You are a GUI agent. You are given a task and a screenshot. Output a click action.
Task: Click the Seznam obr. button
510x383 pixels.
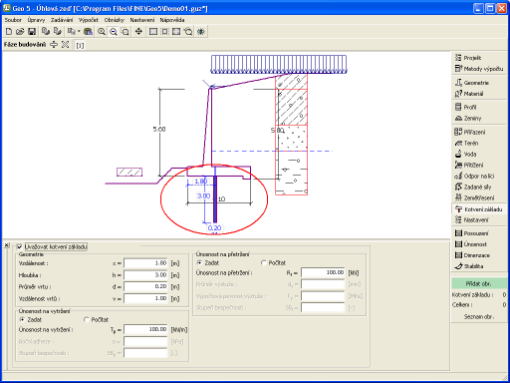(478, 316)
